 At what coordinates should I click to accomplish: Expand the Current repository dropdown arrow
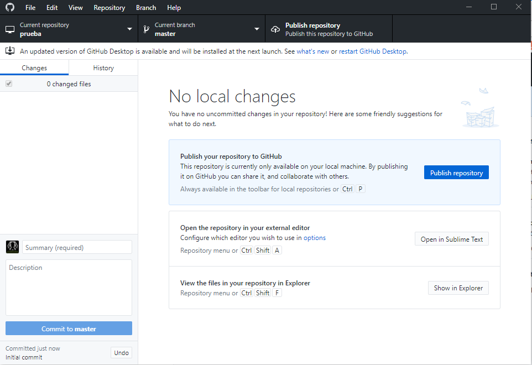click(x=129, y=29)
